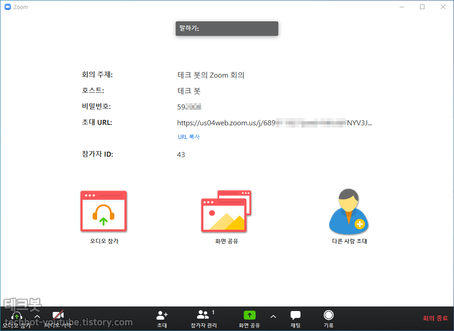Minimize the Zoom window
This screenshot has height=331, width=454.
[x=402, y=7]
